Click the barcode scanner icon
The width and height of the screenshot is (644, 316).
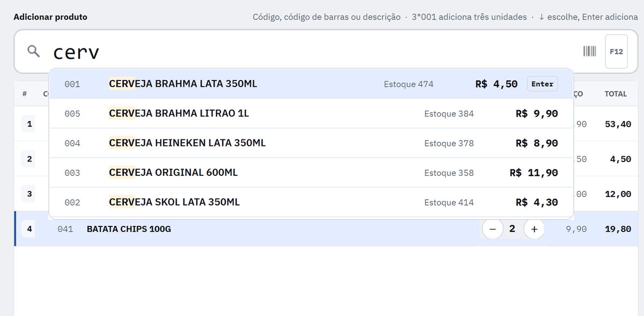click(x=590, y=52)
